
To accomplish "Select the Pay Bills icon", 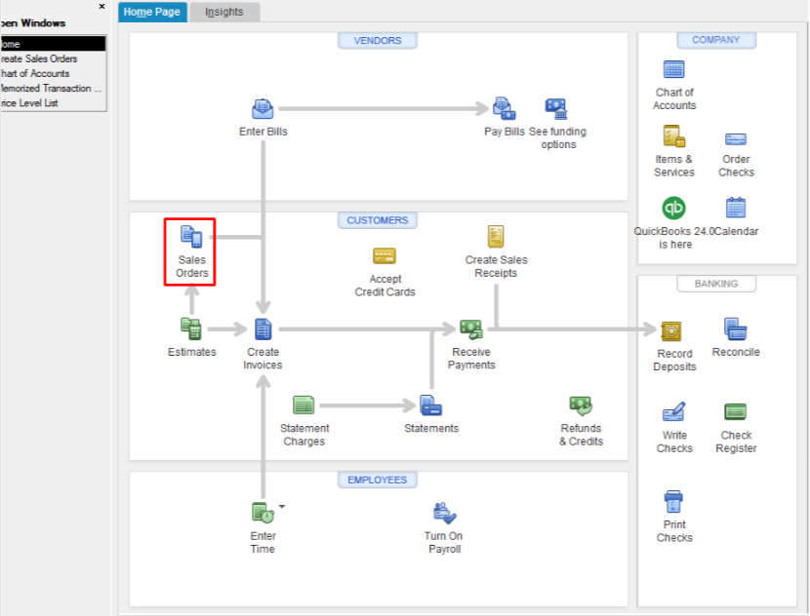I will (x=502, y=109).
